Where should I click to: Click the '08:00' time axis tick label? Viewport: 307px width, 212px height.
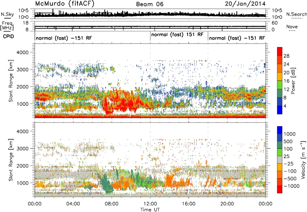coord(112,204)
